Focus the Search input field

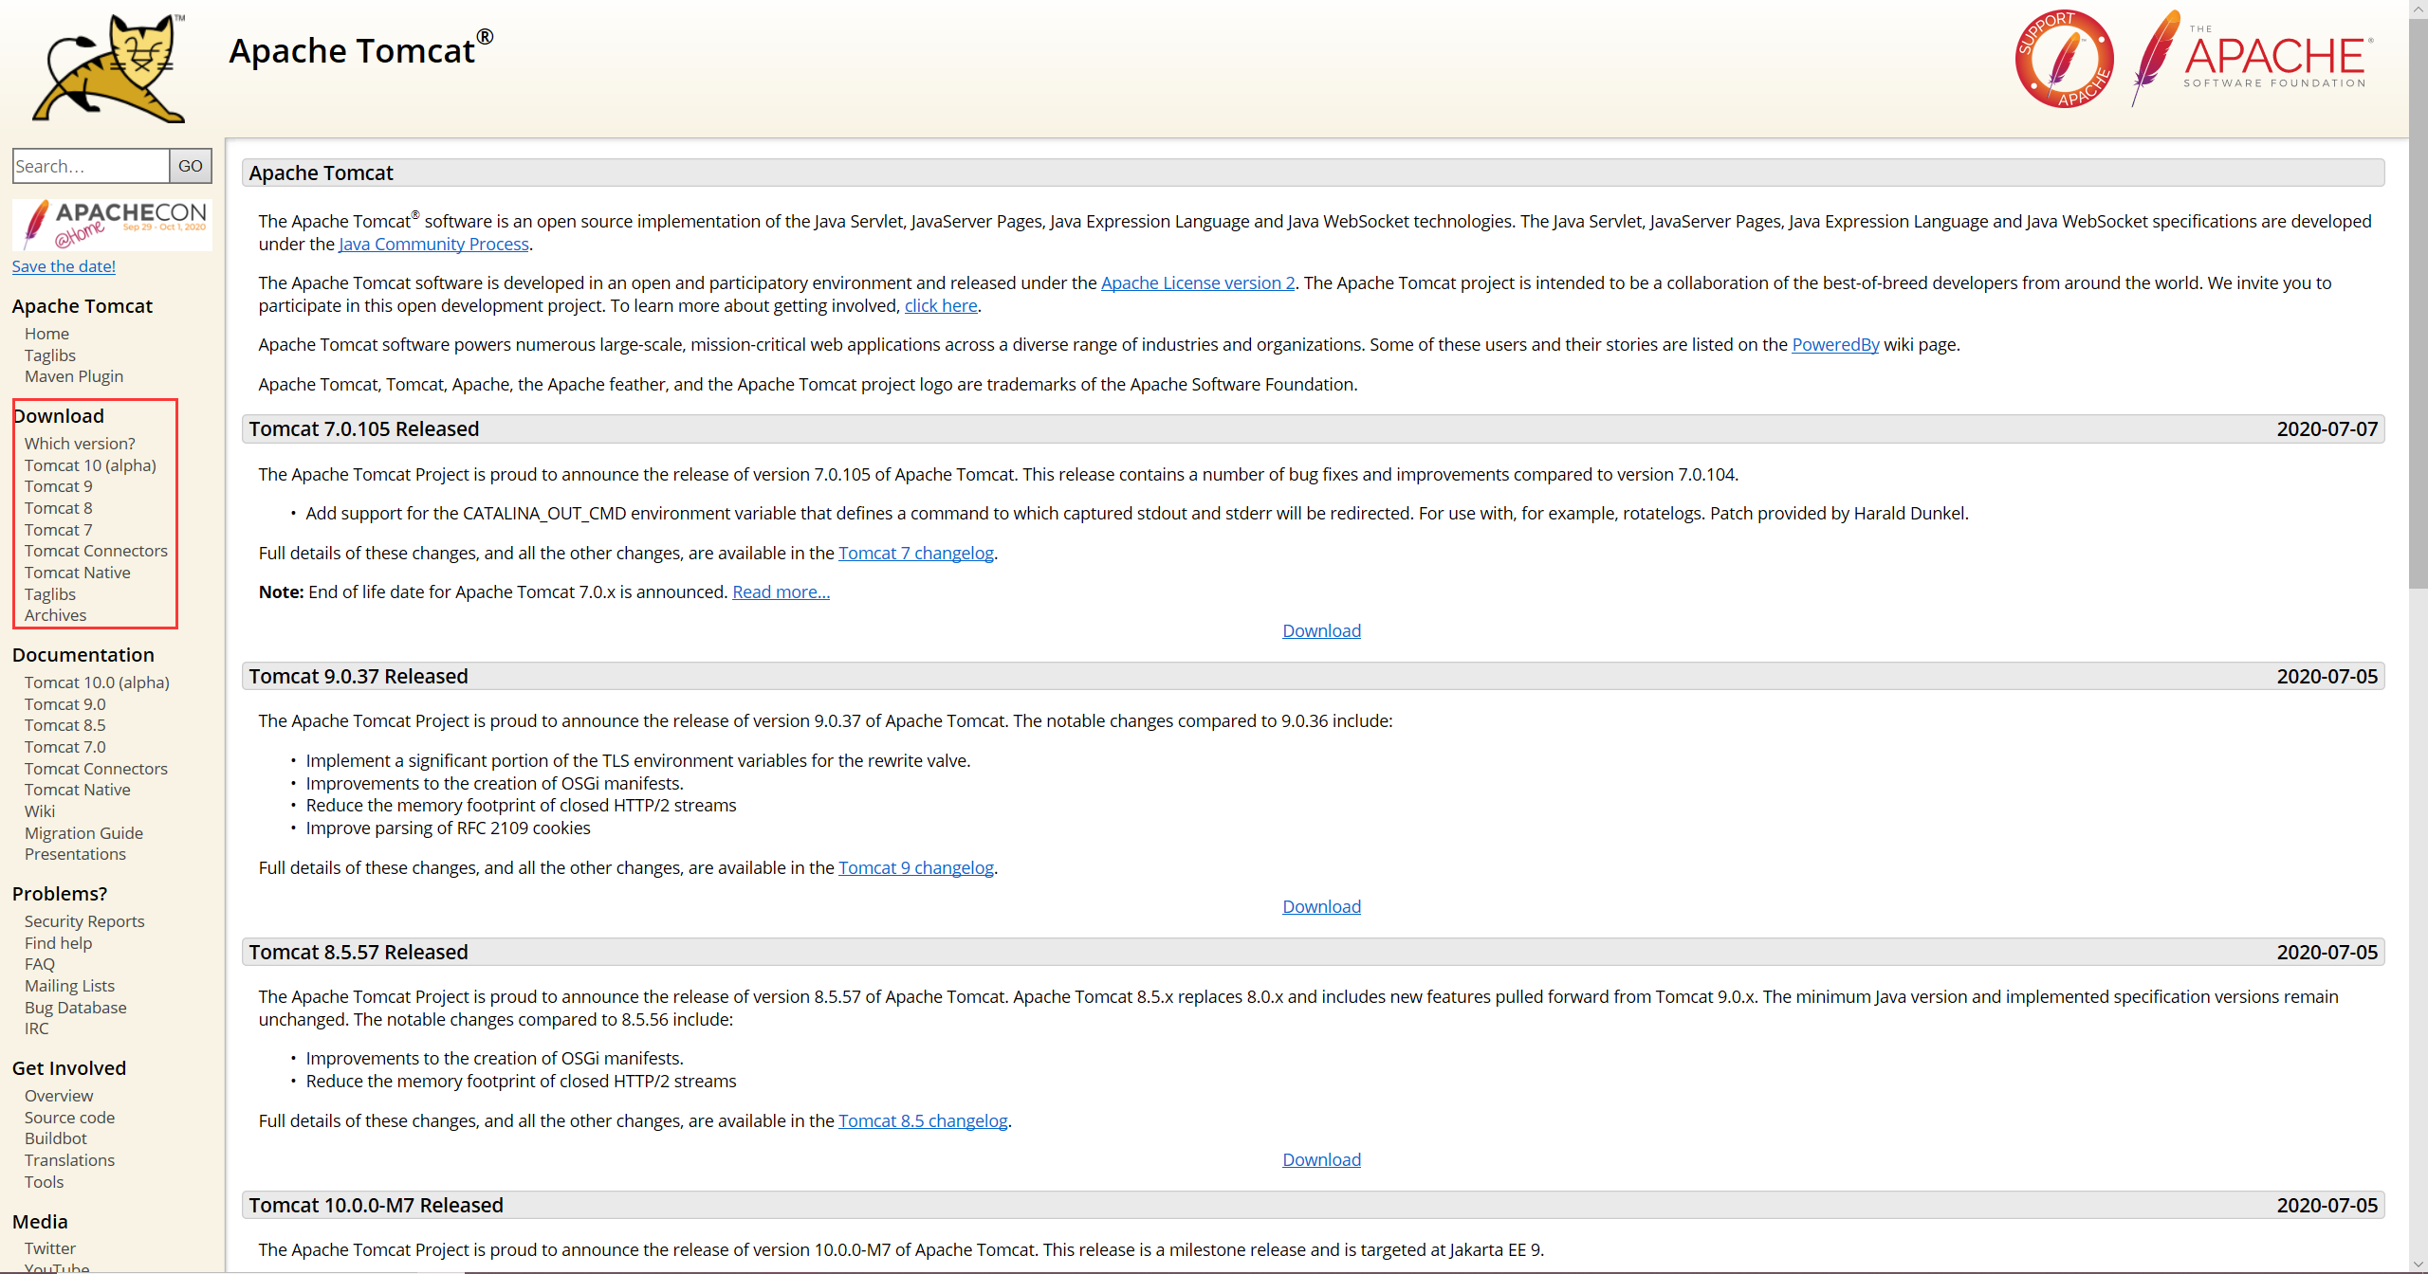click(90, 166)
